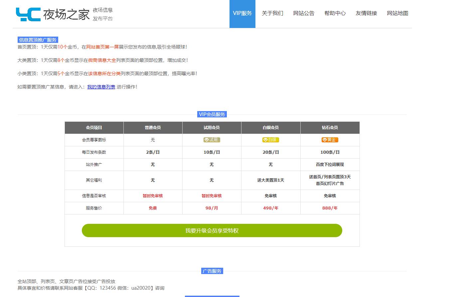457x297 pixels.
Task: Select 友情链接 in the top navigation
Action: pyautogui.click(x=366, y=13)
